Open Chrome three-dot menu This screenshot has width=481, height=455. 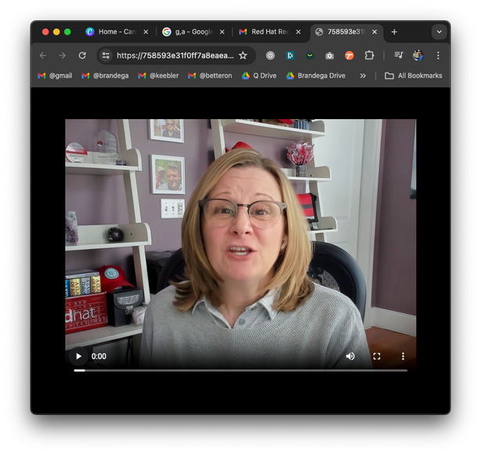point(438,56)
